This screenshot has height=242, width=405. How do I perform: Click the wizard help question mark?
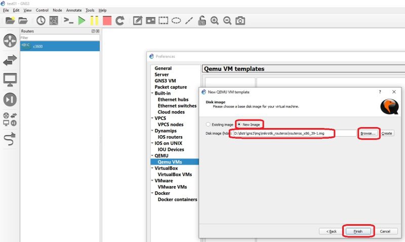380,92
